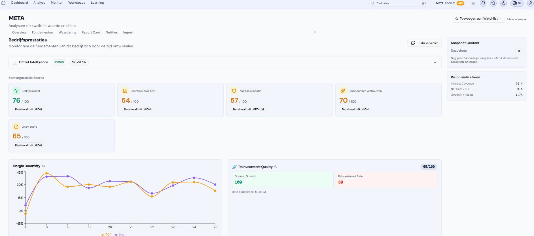534x236 pixels.
Task: Click Cashflow Kwaliteit chart icon
Action: (125, 91)
